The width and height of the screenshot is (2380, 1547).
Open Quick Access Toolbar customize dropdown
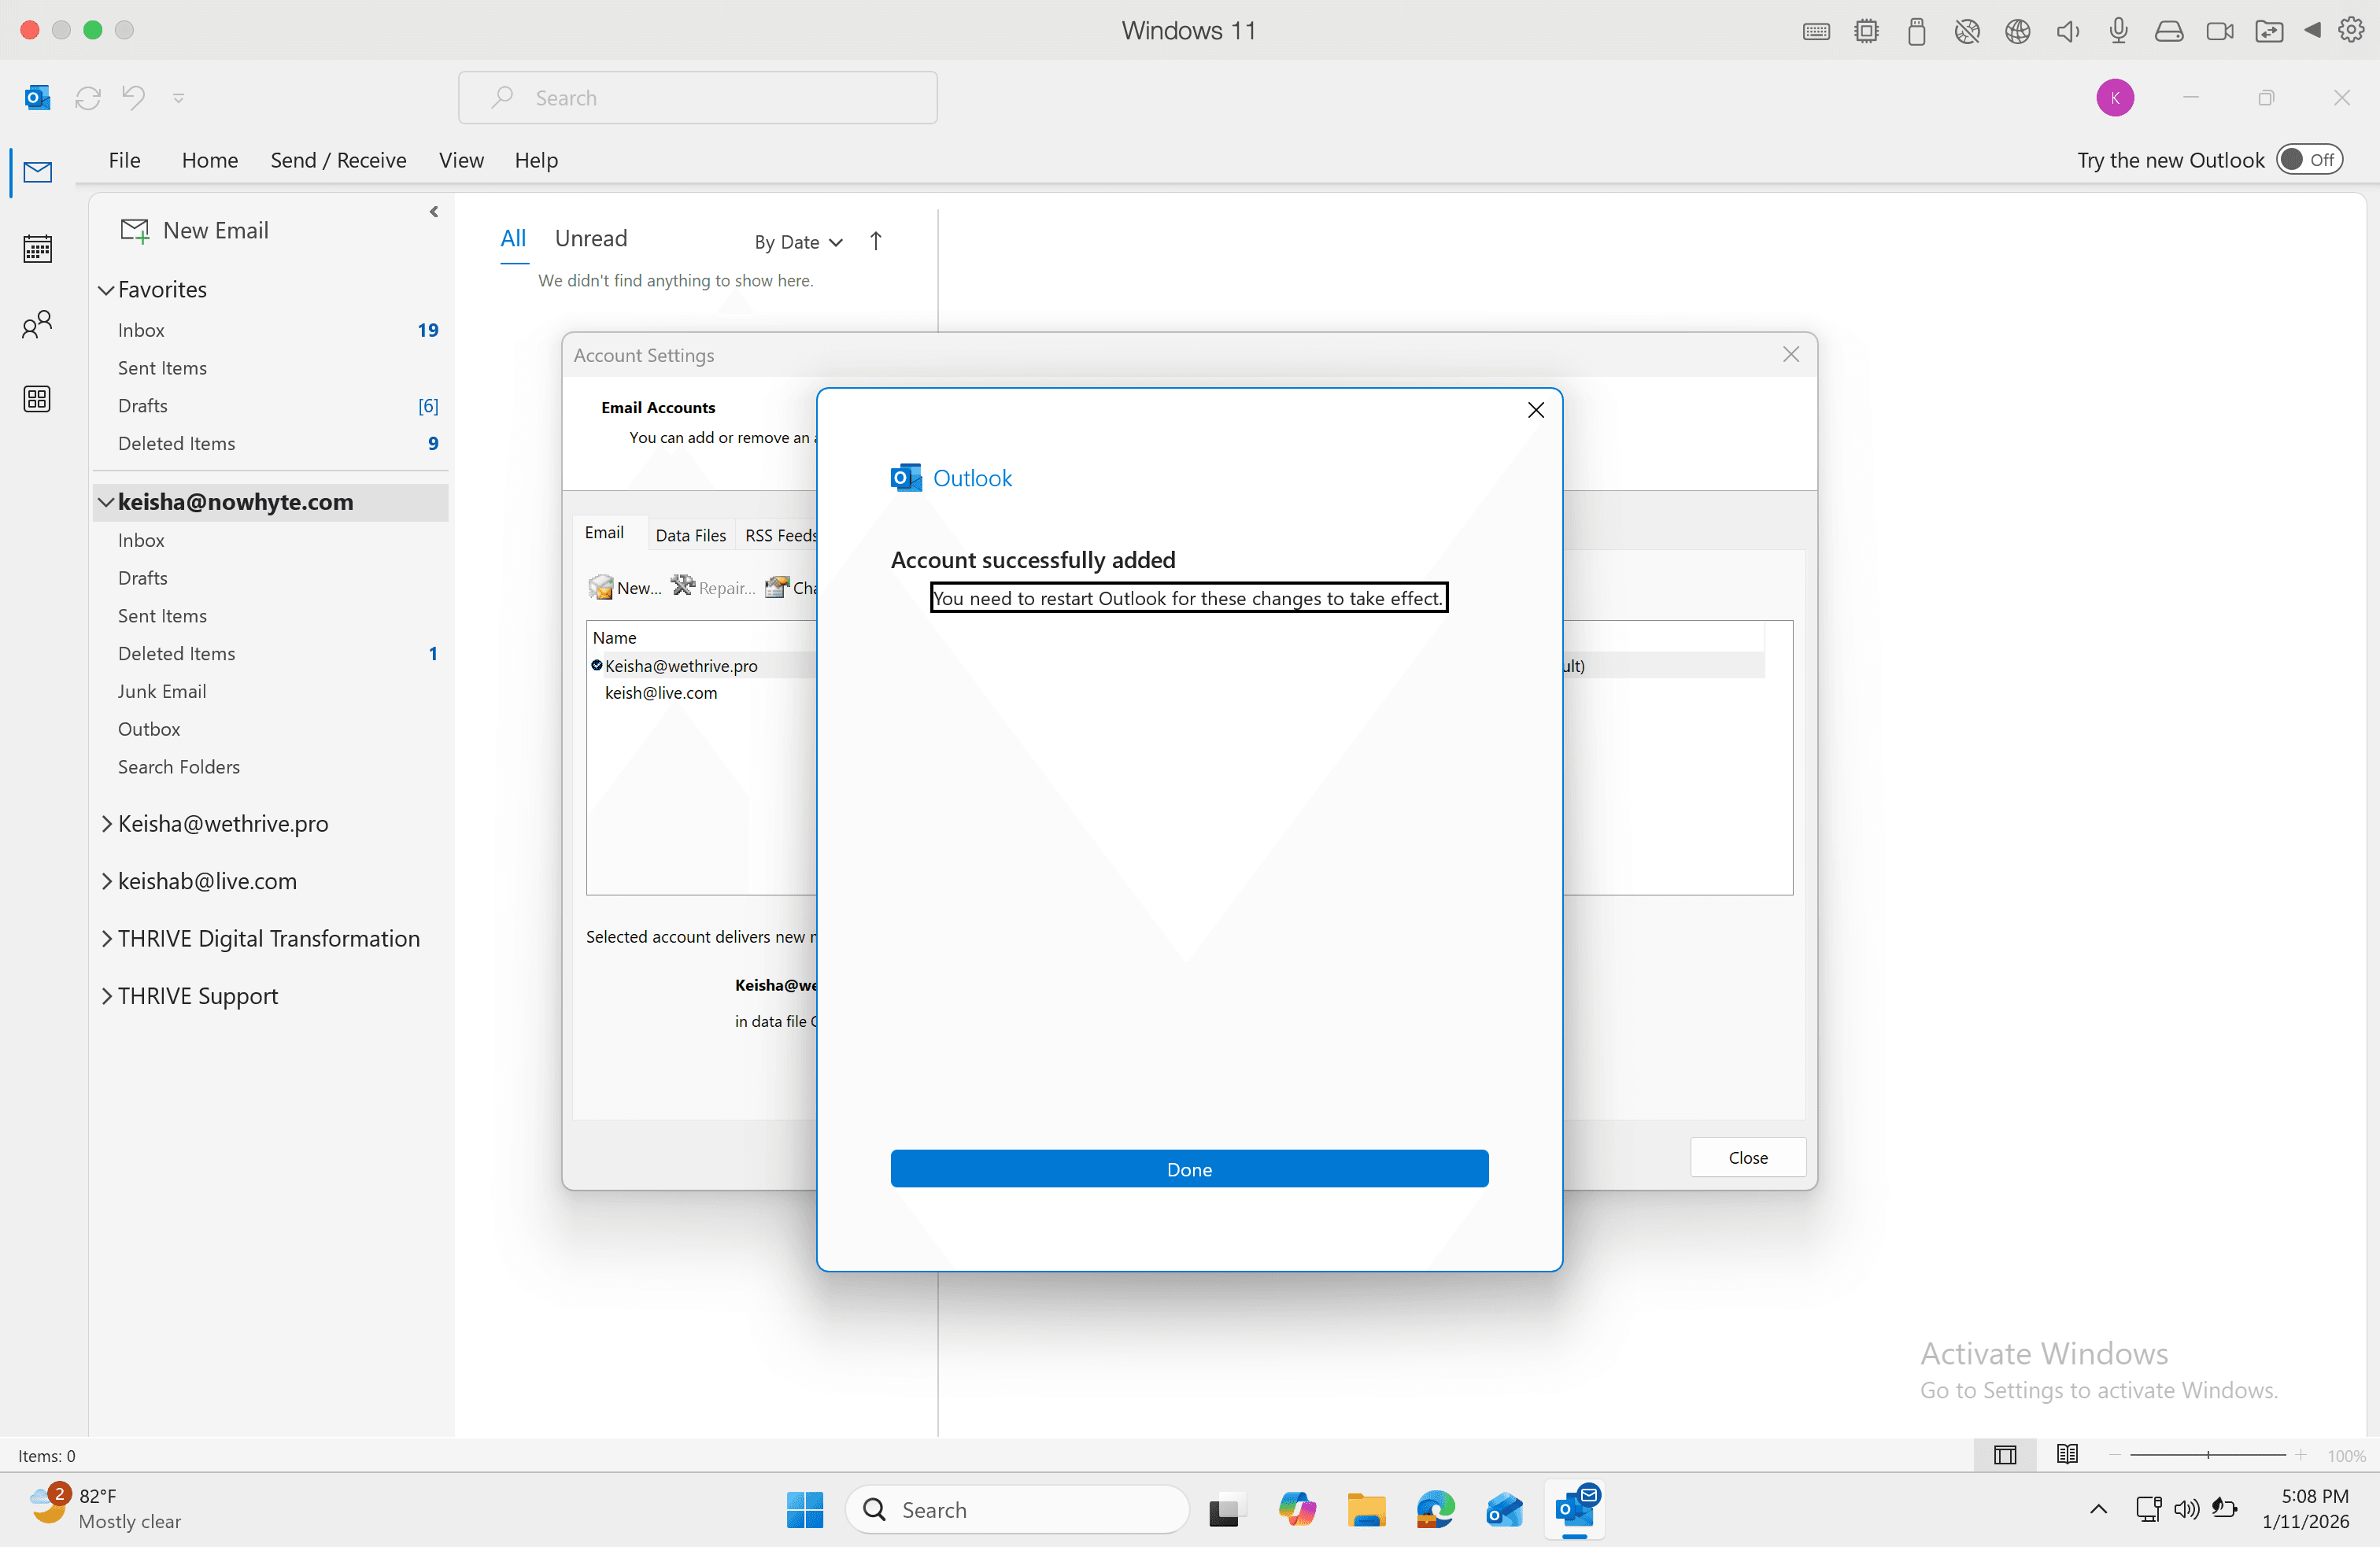178,97
